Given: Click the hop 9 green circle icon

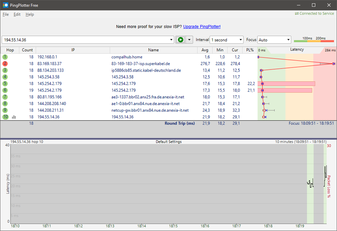Looking at the screenshot, I should 5,110.
